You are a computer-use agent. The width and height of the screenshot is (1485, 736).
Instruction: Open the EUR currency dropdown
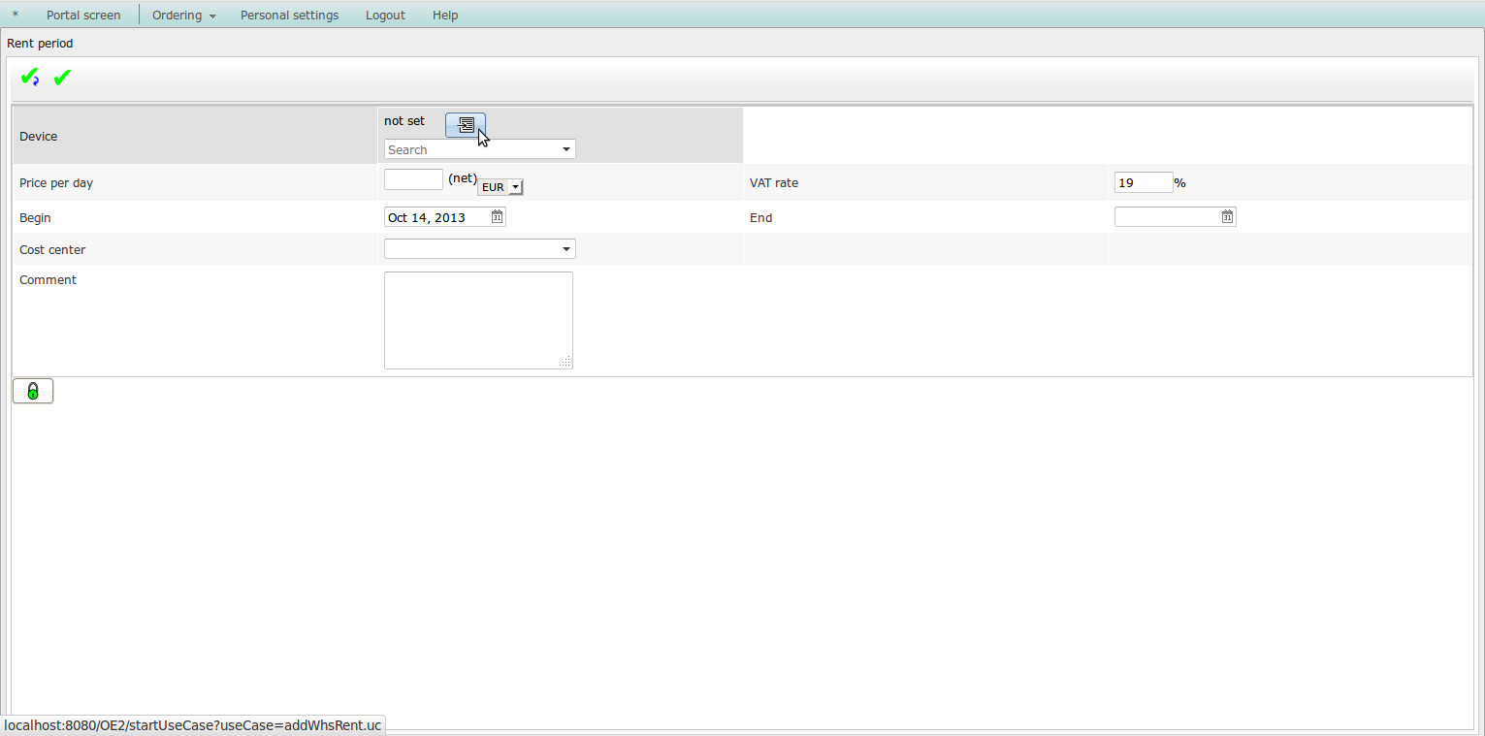tap(500, 187)
